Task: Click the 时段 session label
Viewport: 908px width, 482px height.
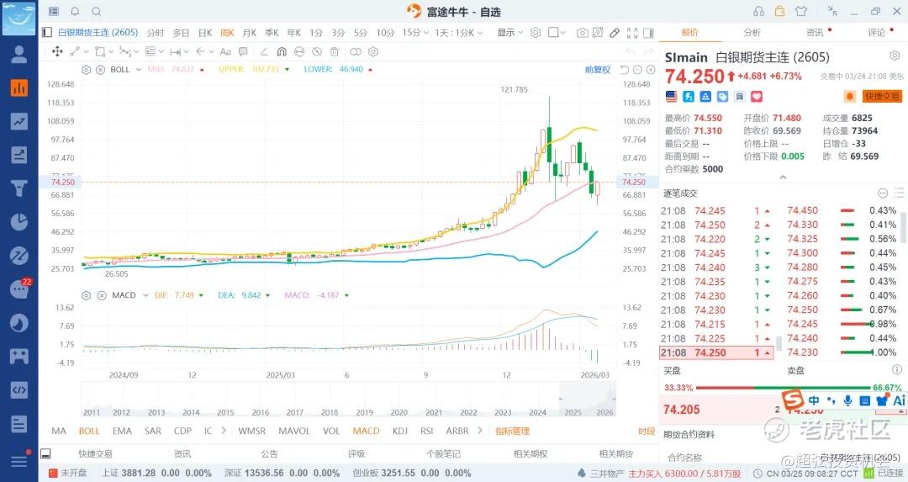Action: point(647,431)
